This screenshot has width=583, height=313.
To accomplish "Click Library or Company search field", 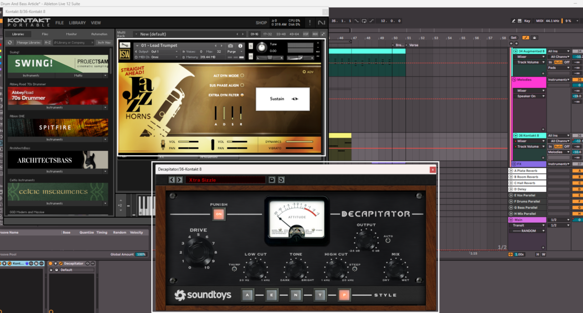I will click(x=73, y=42).
